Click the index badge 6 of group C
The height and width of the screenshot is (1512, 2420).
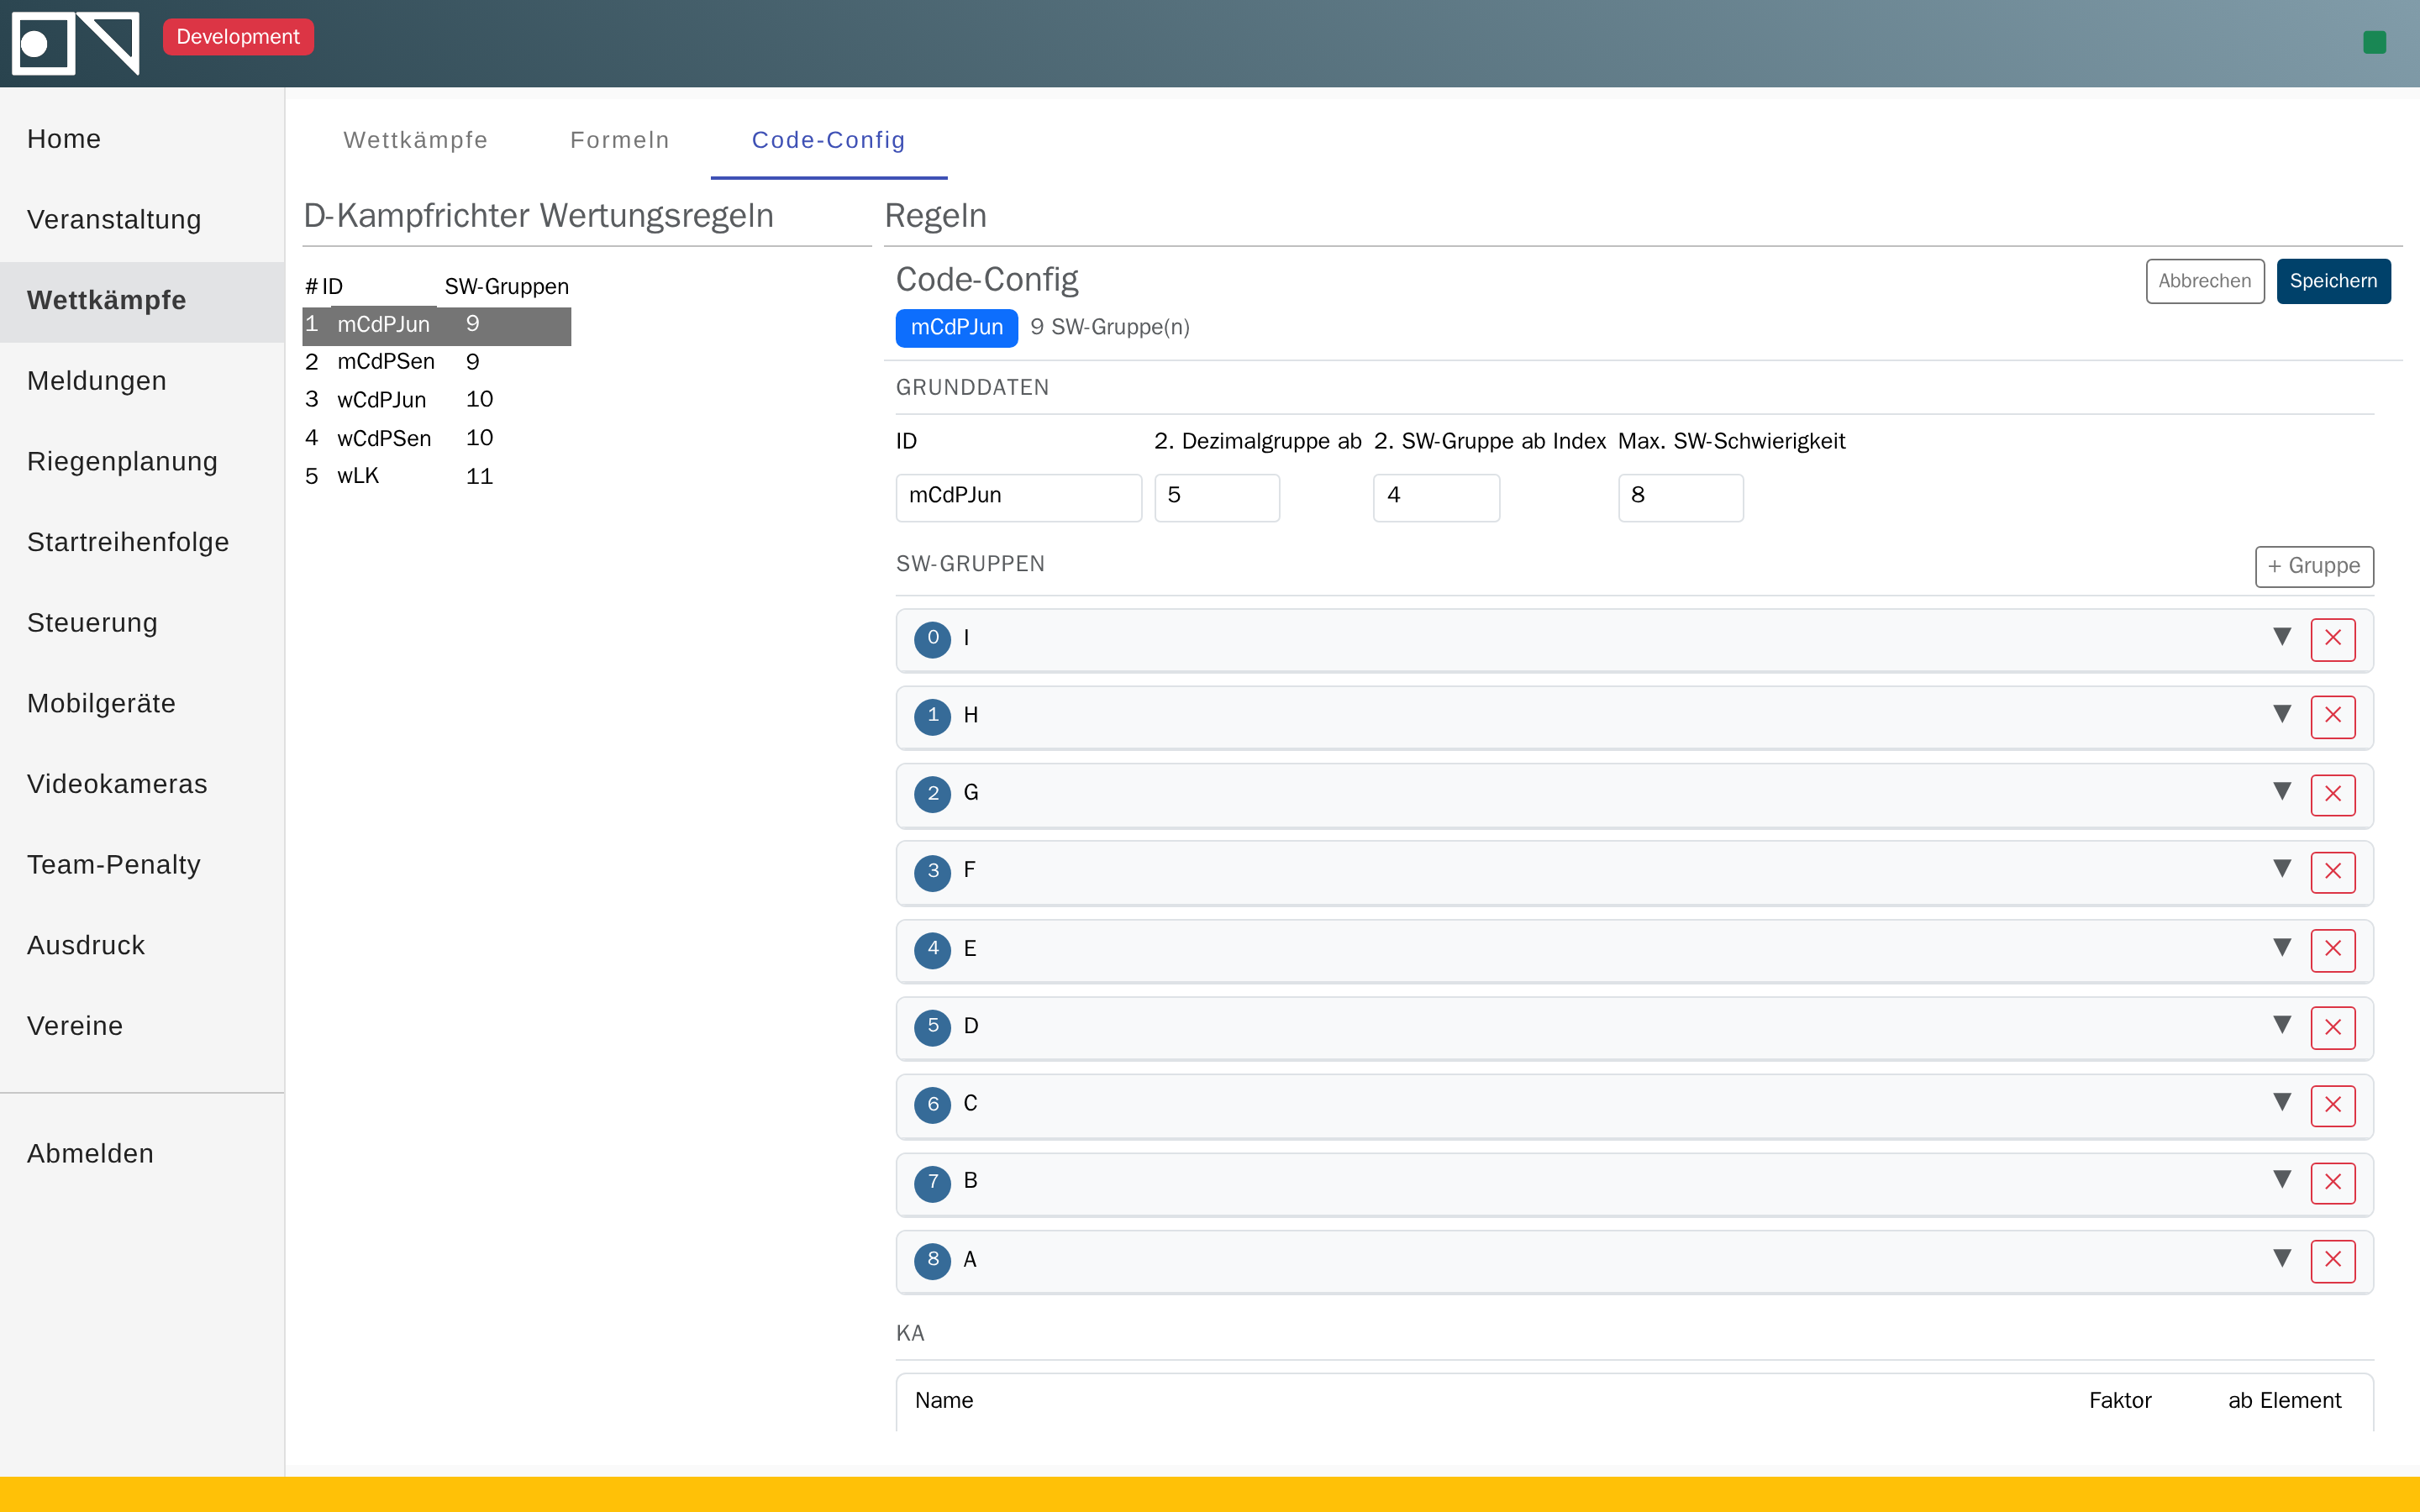tap(932, 1105)
